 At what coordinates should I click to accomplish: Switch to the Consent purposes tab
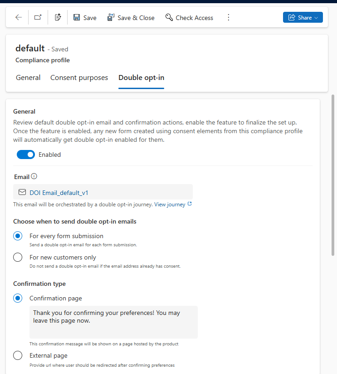coord(79,77)
